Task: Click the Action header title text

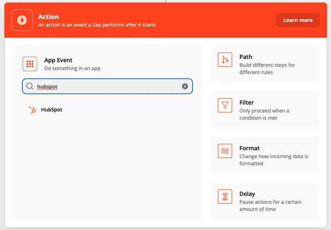Action: coord(49,17)
